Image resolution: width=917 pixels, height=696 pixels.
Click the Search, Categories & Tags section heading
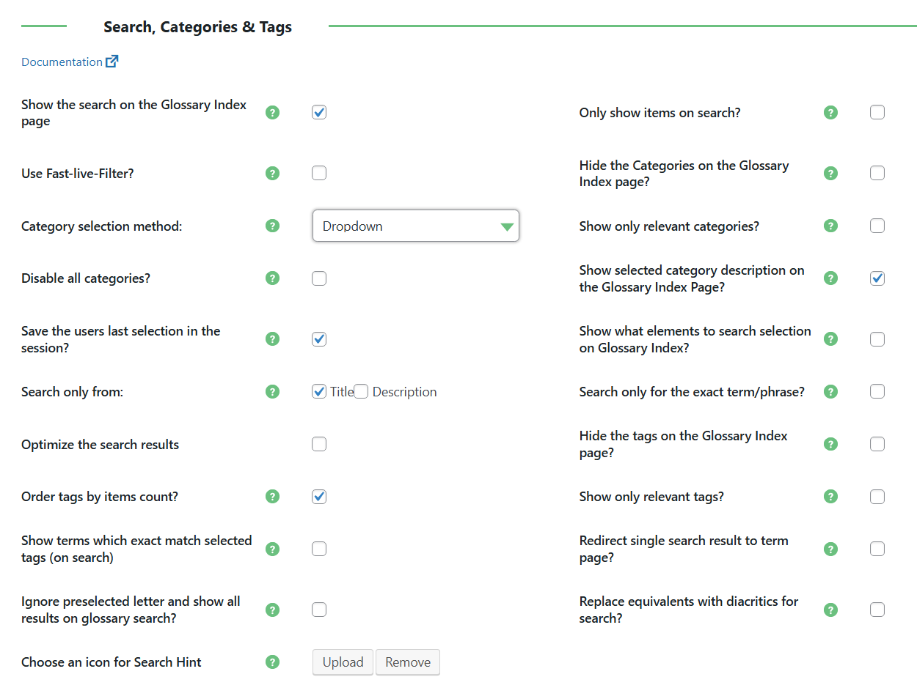click(197, 27)
